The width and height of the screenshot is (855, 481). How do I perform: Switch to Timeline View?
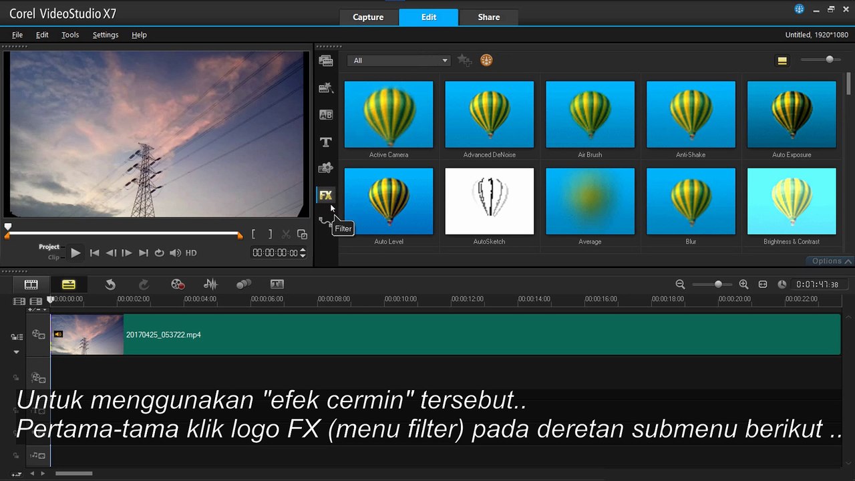[x=68, y=284]
